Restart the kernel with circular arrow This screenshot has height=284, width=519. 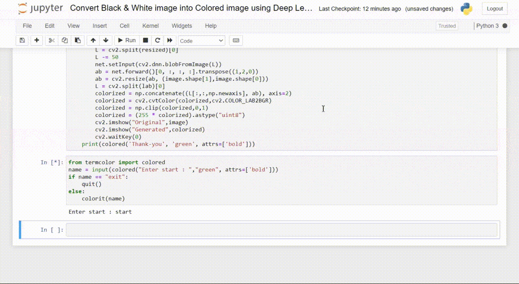(157, 41)
